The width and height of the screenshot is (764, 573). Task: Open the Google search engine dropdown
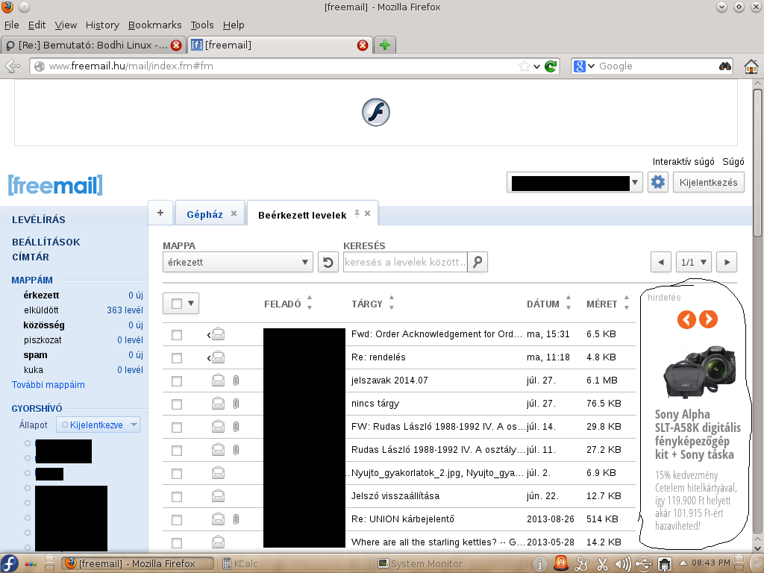pos(591,66)
